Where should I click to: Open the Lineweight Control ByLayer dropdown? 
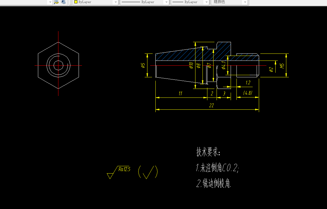(x=206, y=2)
